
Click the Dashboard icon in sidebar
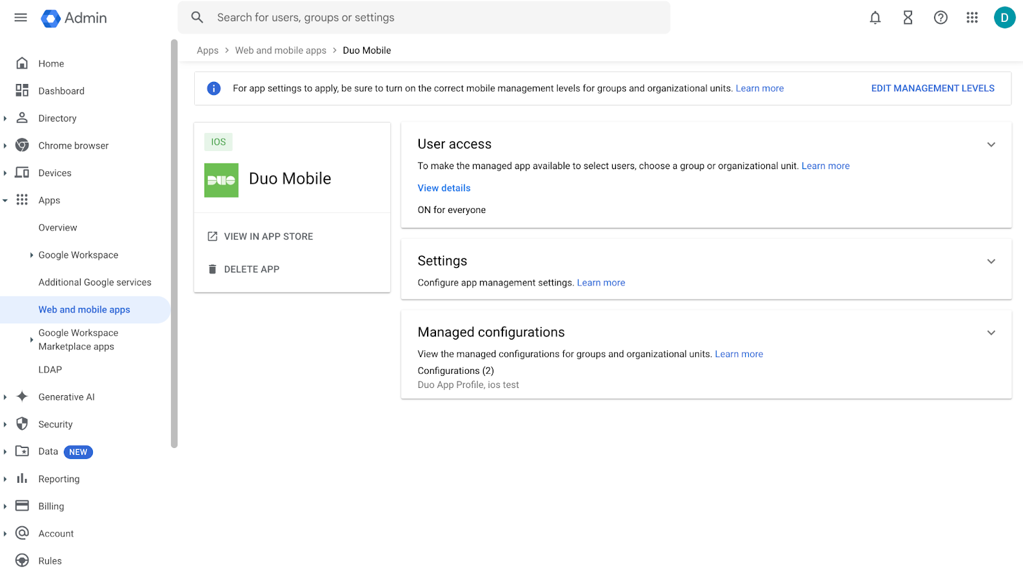click(x=22, y=90)
